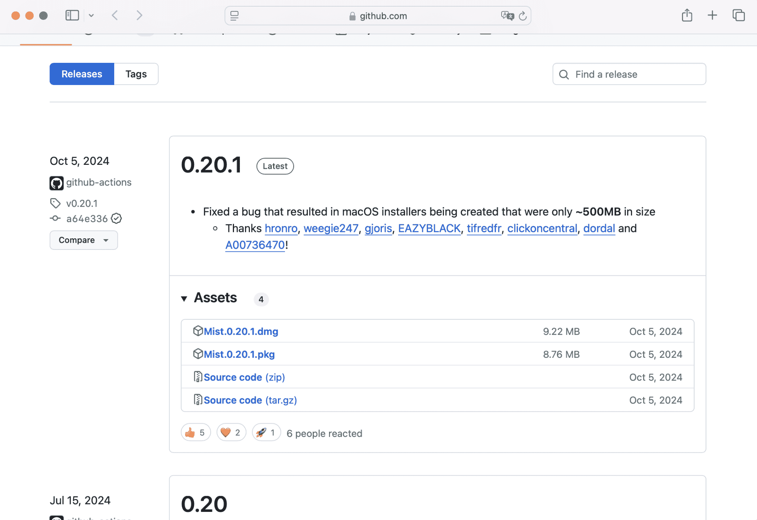The image size is (757, 520).
Task: Open hronro's profile link
Action: [281, 228]
